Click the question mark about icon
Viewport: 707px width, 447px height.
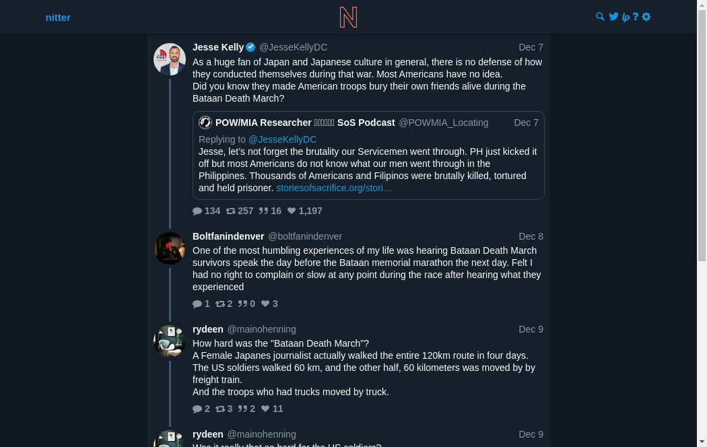click(x=636, y=17)
